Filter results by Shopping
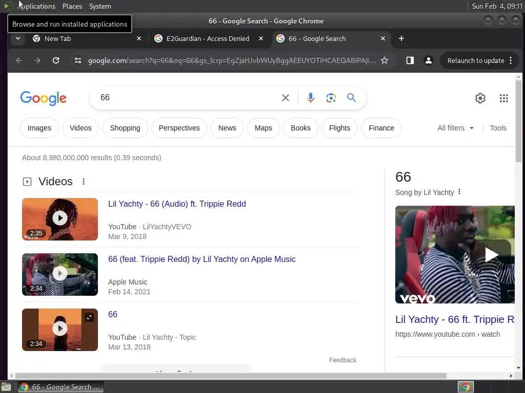The image size is (525, 393). click(x=125, y=128)
